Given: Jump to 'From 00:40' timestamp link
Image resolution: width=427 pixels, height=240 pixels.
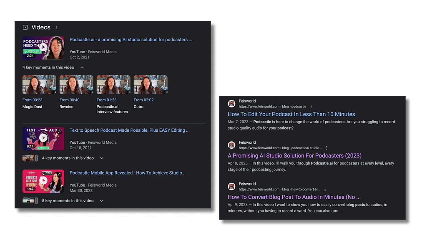Looking at the screenshot, I should coord(70,100).
